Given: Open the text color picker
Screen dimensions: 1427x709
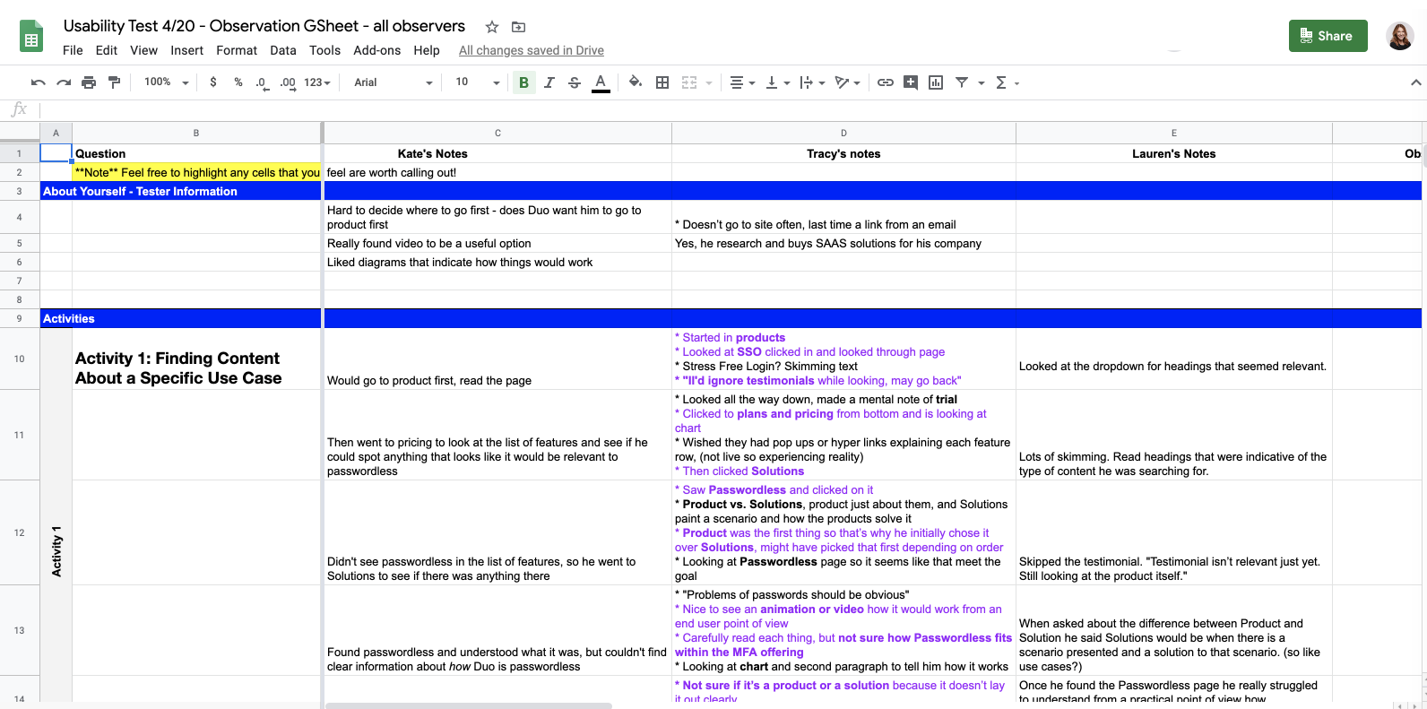Looking at the screenshot, I should pos(601,82).
